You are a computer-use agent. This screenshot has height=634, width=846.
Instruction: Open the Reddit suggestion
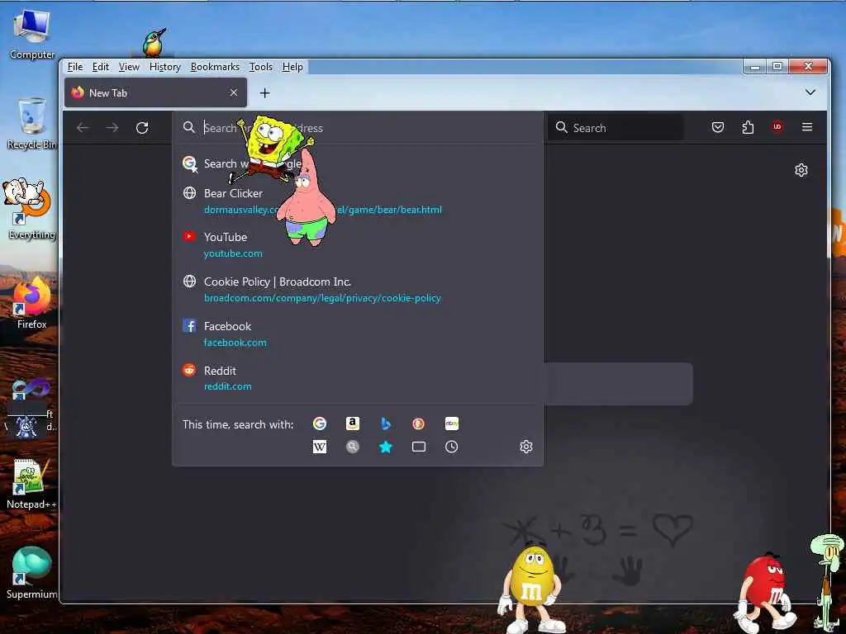[358, 378]
